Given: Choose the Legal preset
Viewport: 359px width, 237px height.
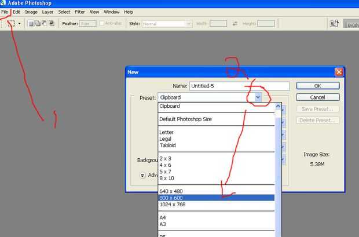Looking at the screenshot, I should pos(217,139).
